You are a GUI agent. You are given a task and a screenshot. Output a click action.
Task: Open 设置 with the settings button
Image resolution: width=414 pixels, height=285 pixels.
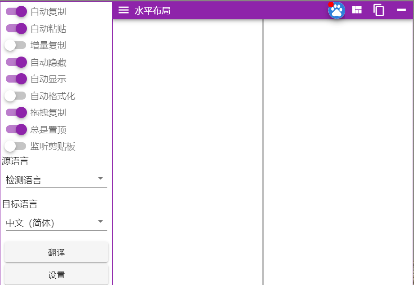point(57,275)
